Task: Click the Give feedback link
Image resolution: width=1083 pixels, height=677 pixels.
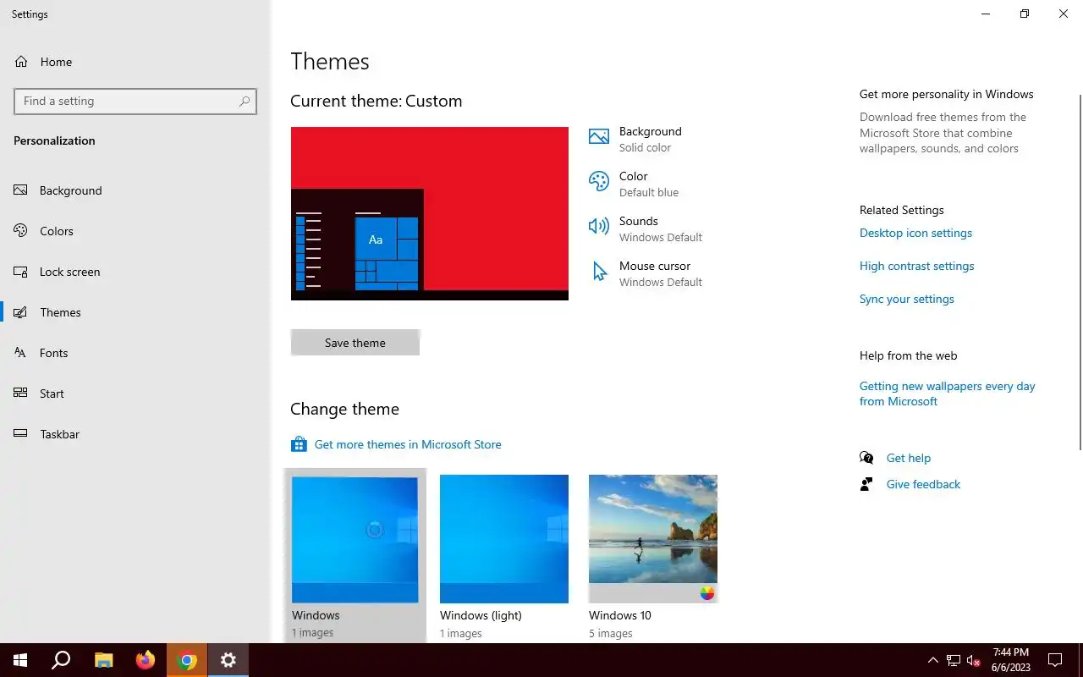Action: pyautogui.click(x=923, y=484)
